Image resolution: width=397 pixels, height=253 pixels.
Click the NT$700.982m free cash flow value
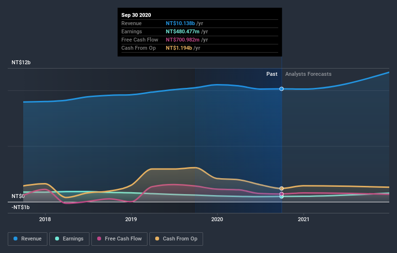(183, 40)
